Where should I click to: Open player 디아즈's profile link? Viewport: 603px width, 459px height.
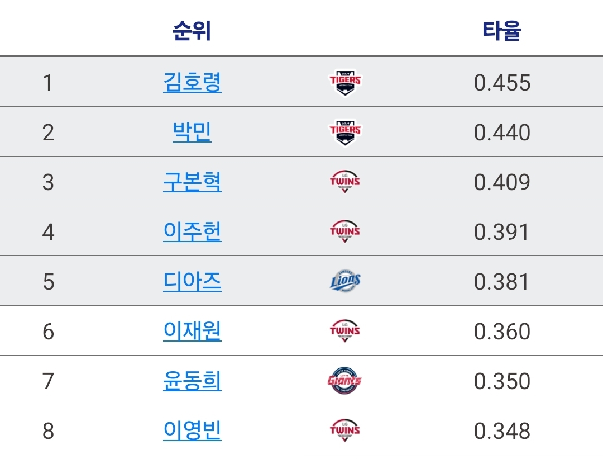[192, 281]
